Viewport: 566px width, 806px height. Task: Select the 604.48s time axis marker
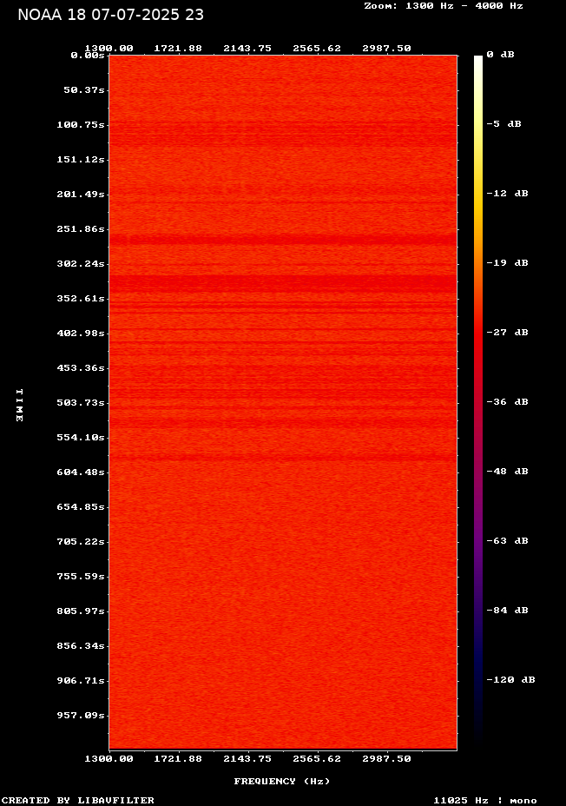coord(81,472)
